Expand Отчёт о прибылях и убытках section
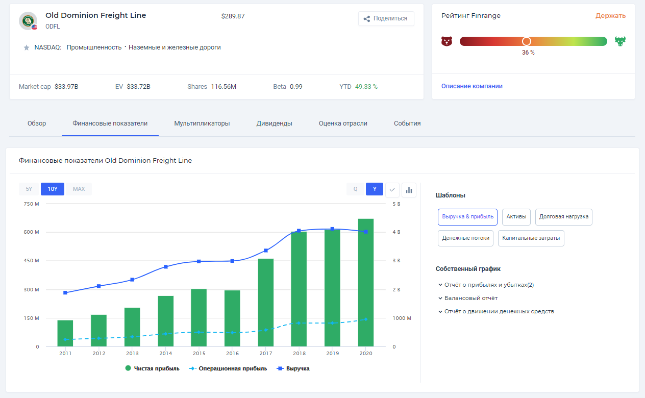 [486, 285]
